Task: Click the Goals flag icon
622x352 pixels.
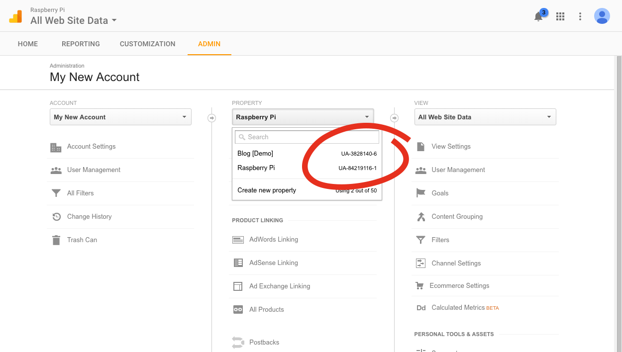Action: click(421, 193)
